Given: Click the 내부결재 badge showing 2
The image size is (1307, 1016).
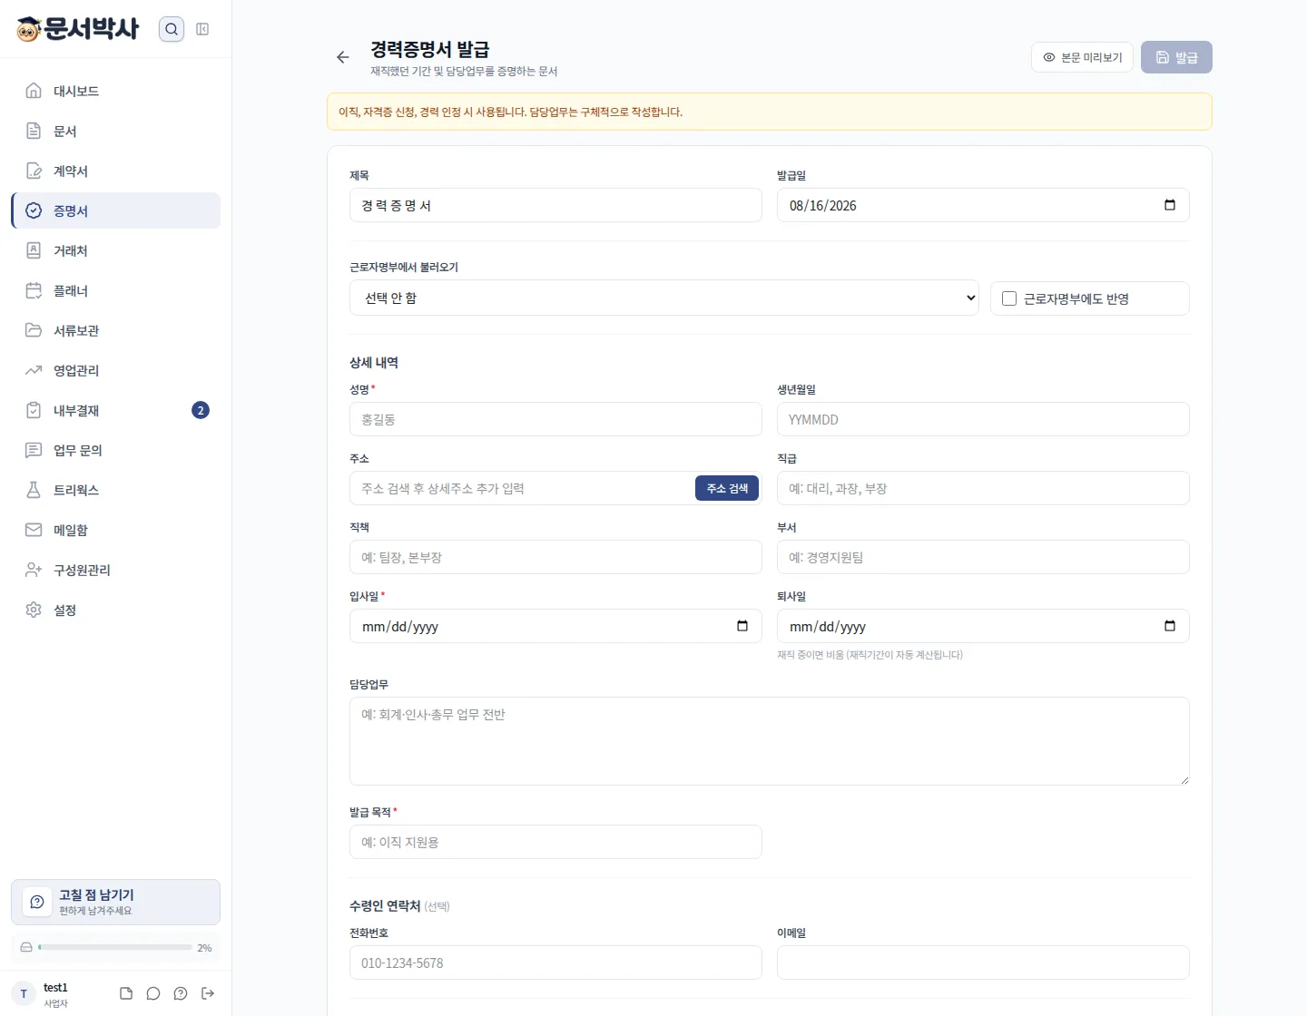Looking at the screenshot, I should [x=201, y=410].
